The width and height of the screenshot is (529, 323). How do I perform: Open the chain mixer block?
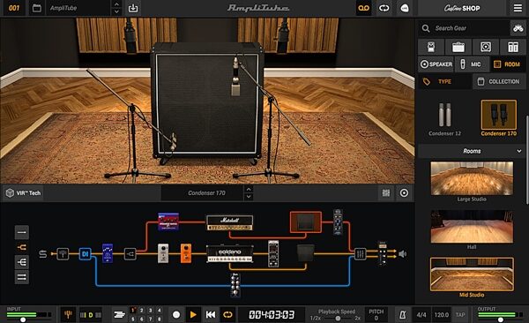coord(360,254)
